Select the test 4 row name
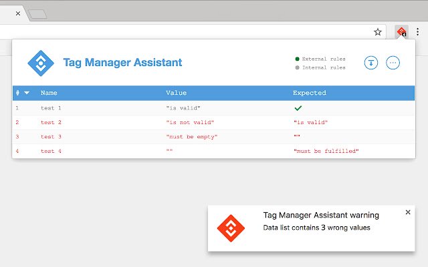Viewport: 428px width, 267px height. [51, 152]
